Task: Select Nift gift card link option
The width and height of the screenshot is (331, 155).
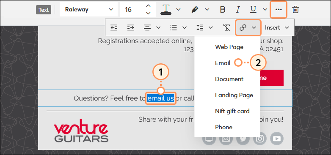Action: (232, 111)
